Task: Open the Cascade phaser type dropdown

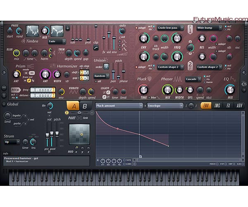Action: pyautogui.click(x=193, y=79)
